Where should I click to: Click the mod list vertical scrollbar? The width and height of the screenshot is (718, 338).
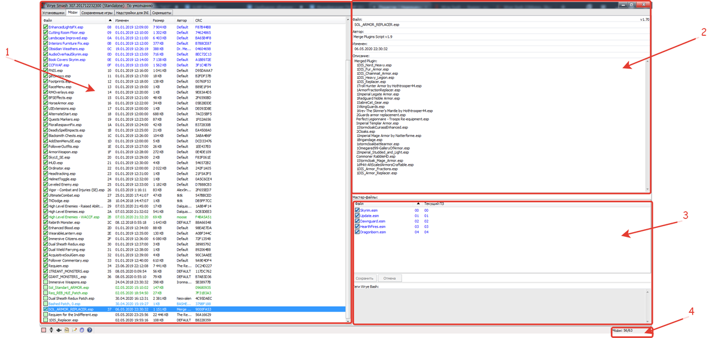tap(348, 171)
